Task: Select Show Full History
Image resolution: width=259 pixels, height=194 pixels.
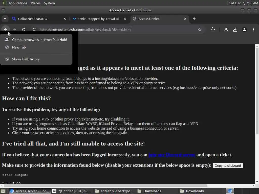Action: point(36,59)
